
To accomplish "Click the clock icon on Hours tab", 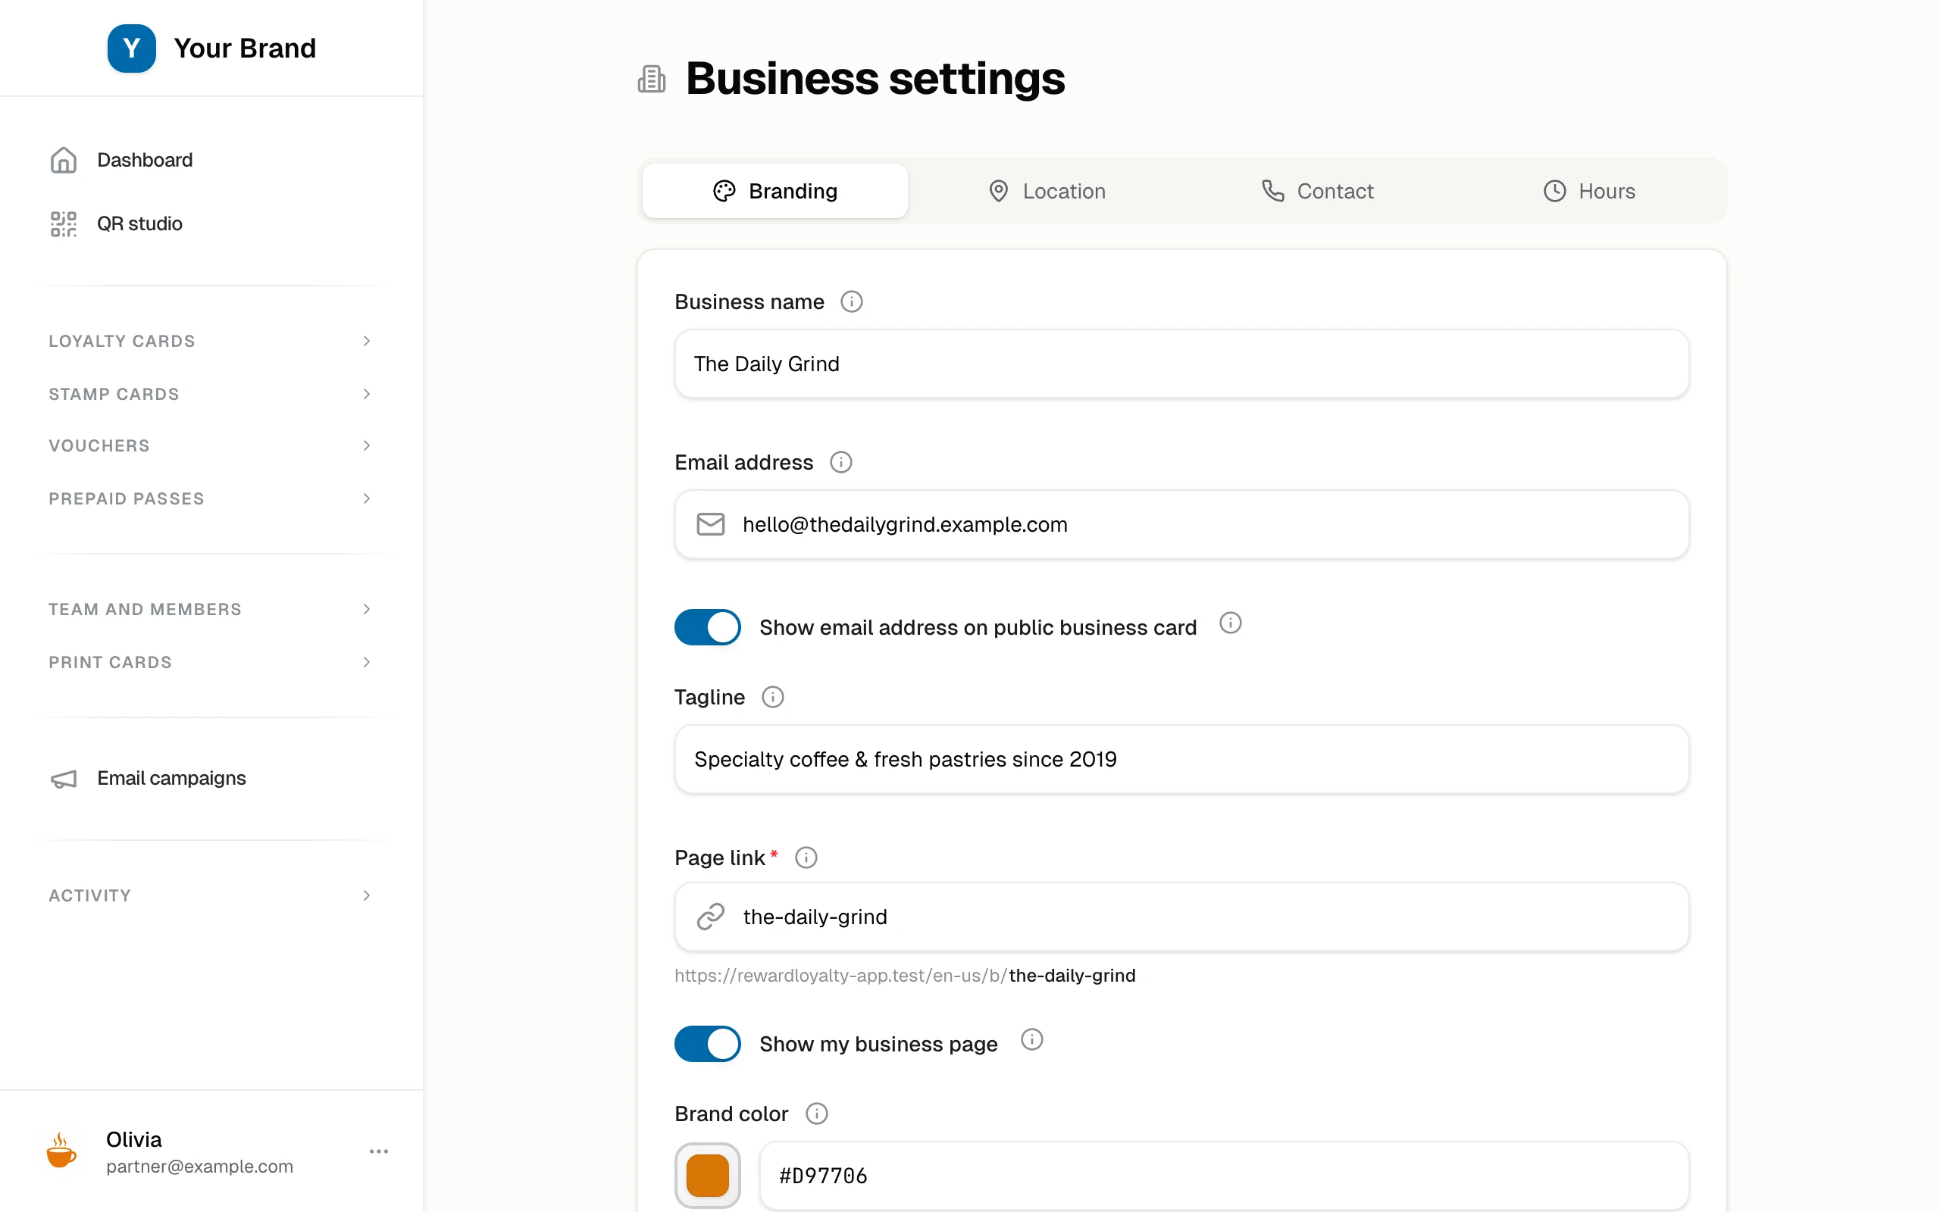I will [1554, 191].
